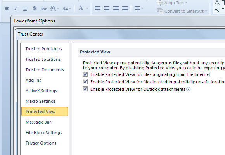Screen dimensions: 225x155
Task: Justify text alignment icon
Action: 125,8
